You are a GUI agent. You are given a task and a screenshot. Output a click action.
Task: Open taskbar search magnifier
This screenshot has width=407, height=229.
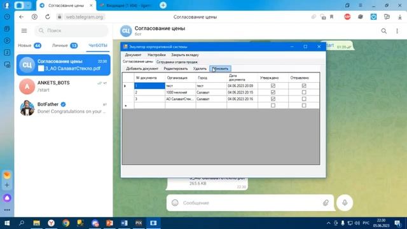pos(22,223)
